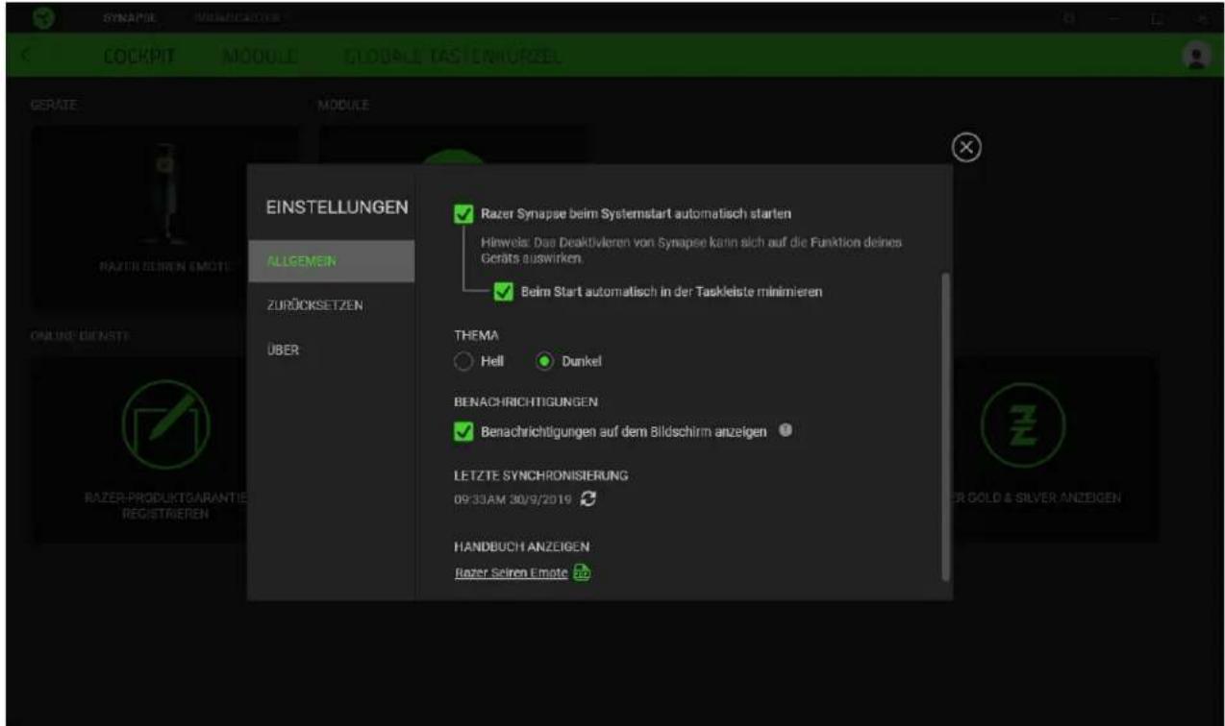The width and height of the screenshot is (1225, 726).
Task: Click the back arrow in the green bar
Action: pos(26,57)
